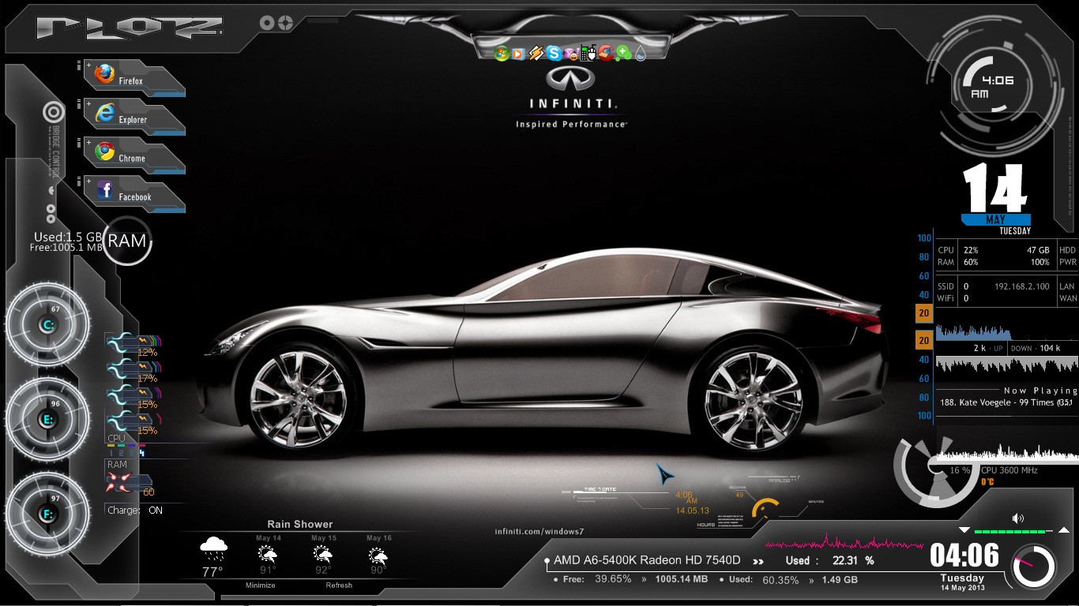
Task: Lower volume with the down triangle
Action: [964, 529]
